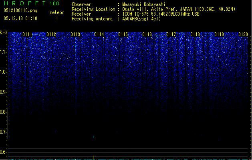Click the 0114 time marker

pos(99,34)
